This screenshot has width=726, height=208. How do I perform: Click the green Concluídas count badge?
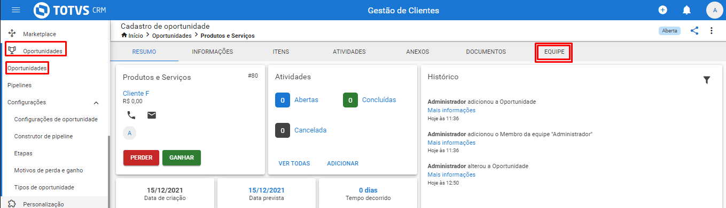pos(350,100)
